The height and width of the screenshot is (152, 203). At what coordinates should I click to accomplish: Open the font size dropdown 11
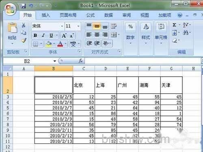[x=78, y=26]
